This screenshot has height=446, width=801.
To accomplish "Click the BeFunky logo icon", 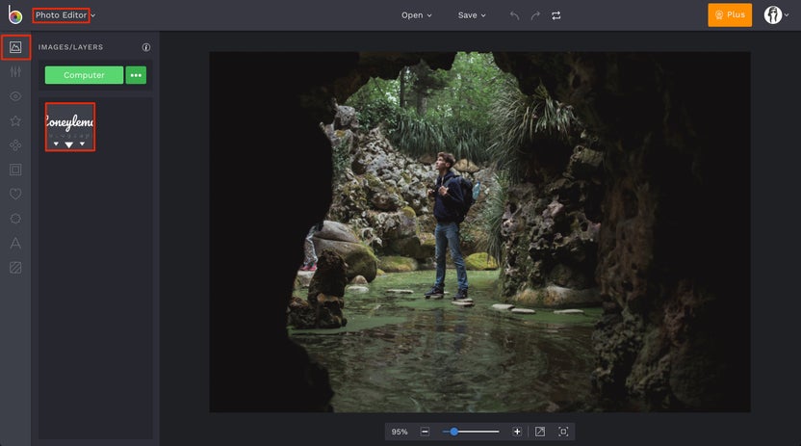I will point(15,15).
